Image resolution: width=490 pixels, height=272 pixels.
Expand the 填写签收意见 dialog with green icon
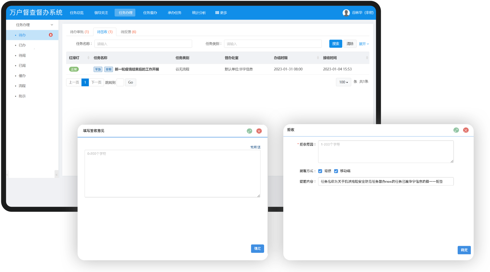click(249, 131)
